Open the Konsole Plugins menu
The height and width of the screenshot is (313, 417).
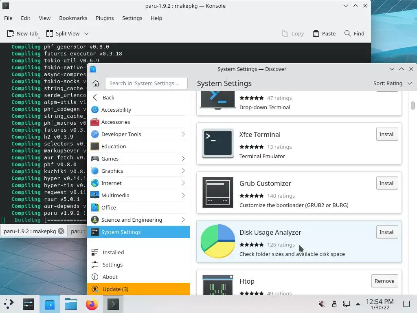coord(105,18)
